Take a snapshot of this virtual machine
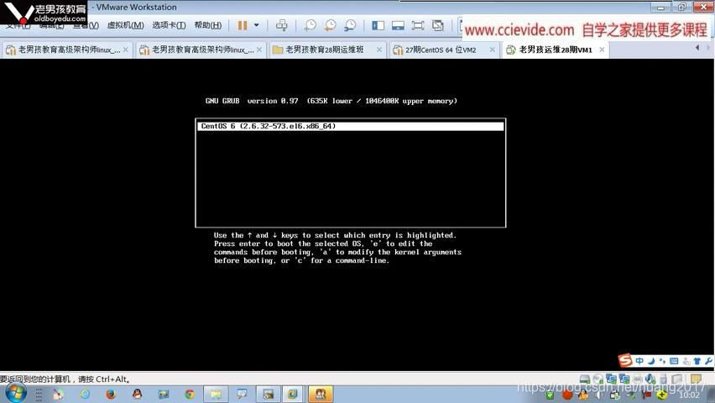The height and width of the screenshot is (403, 715). pos(310,25)
